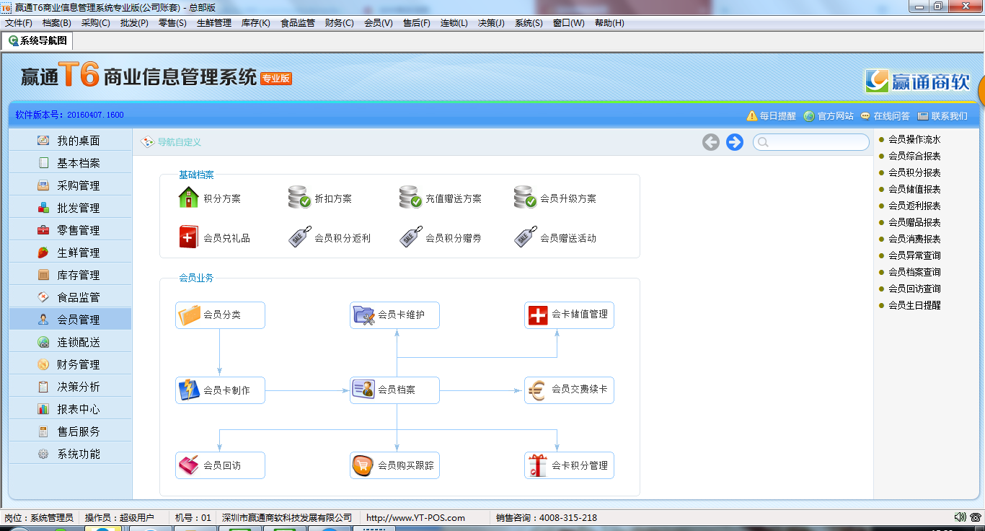Select 基本档案 in sidebar
The width and height of the screenshot is (985, 531).
(x=71, y=163)
